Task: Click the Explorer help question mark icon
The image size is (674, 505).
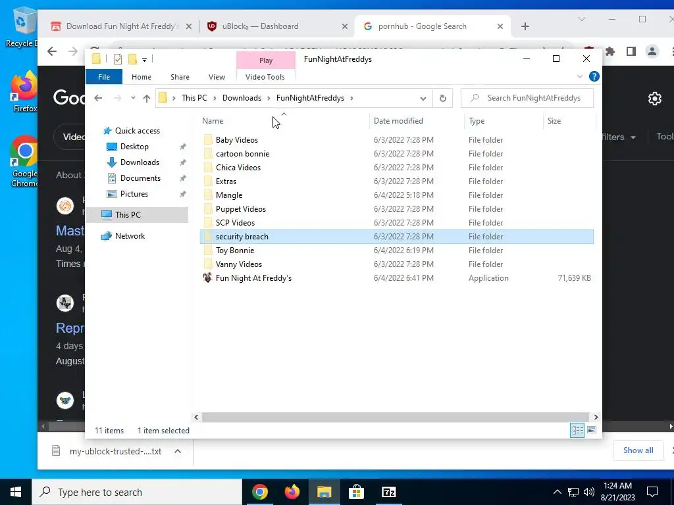Action: [594, 76]
